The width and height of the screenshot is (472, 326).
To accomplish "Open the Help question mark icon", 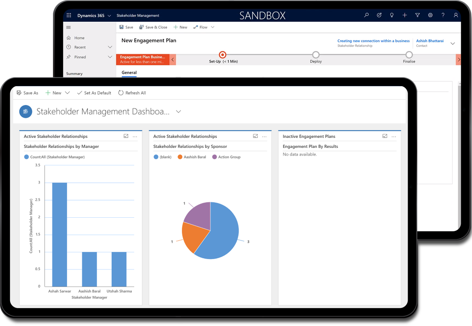I will click(x=443, y=15).
